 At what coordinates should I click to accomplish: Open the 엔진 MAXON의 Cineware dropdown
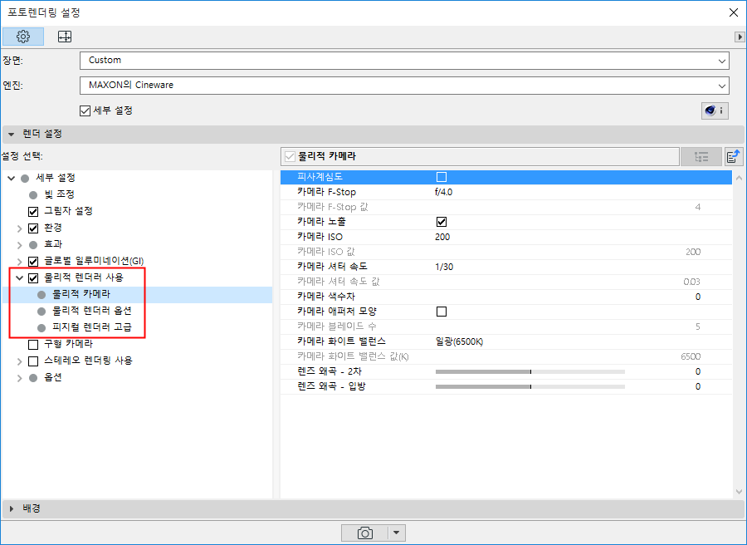click(x=404, y=86)
